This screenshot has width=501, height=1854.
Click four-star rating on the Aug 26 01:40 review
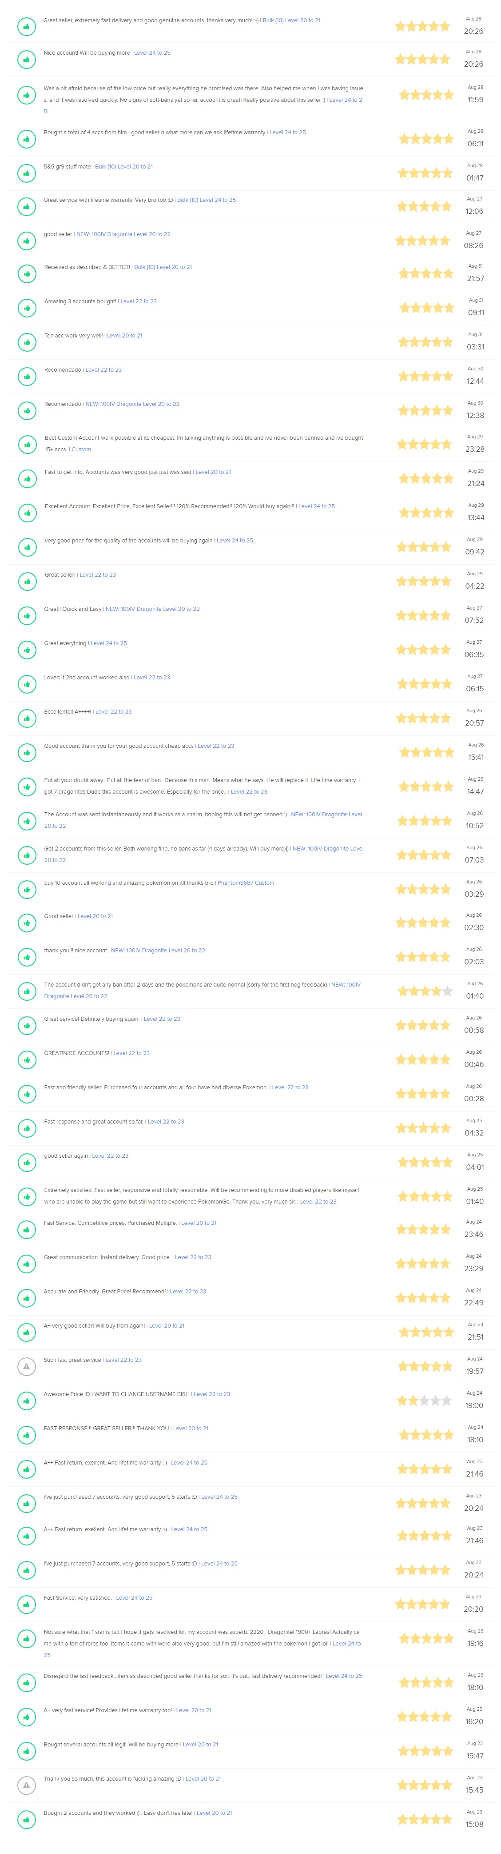pos(425,991)
